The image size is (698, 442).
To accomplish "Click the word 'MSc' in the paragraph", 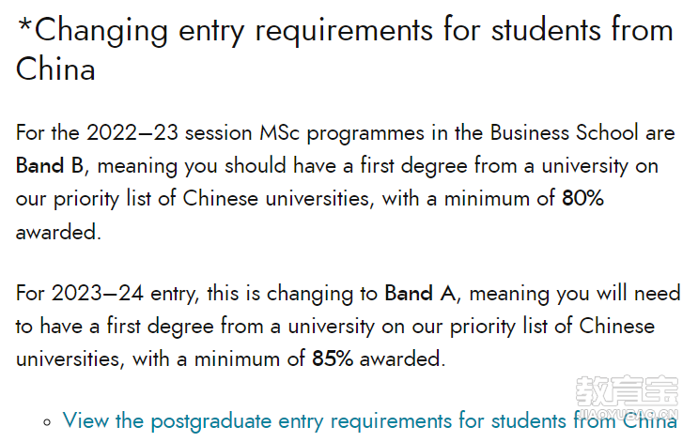I will click(x=280, y=133).
